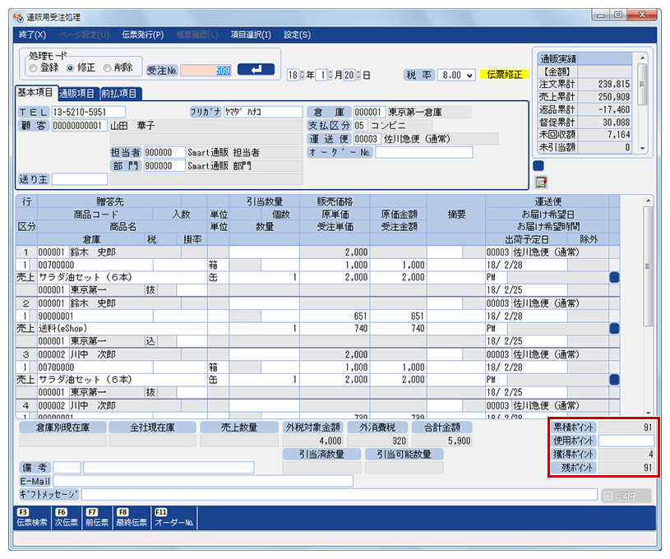
Task: Click the memo edit icon under sales summary
Action: (x=540, y=182)
